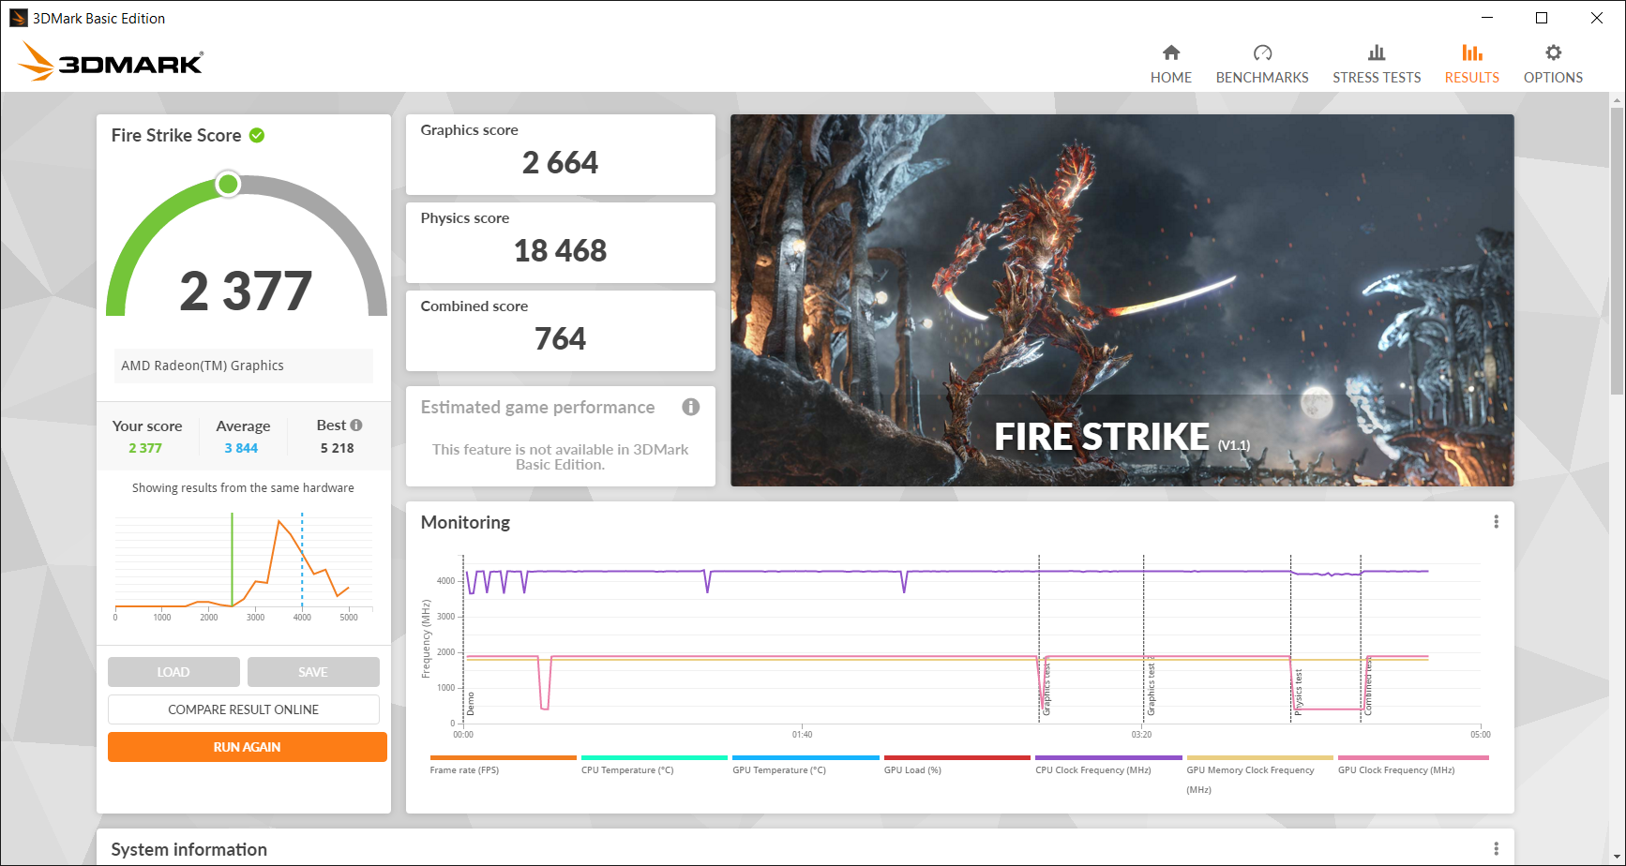1626x866 pixels.
Task: Click the Home house icon
Action: (x=1171, y=52)
